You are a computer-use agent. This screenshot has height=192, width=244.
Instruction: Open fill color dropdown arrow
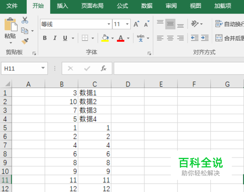[112, 38]
